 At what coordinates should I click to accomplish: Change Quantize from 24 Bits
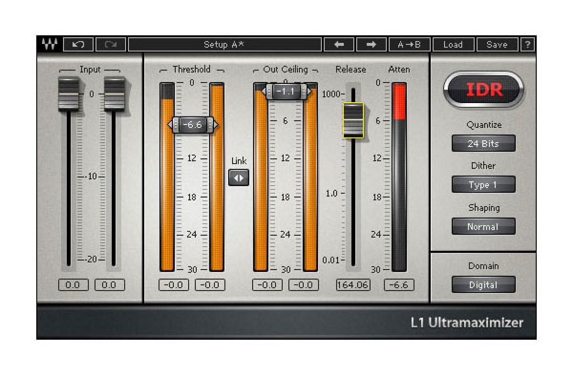483,143
